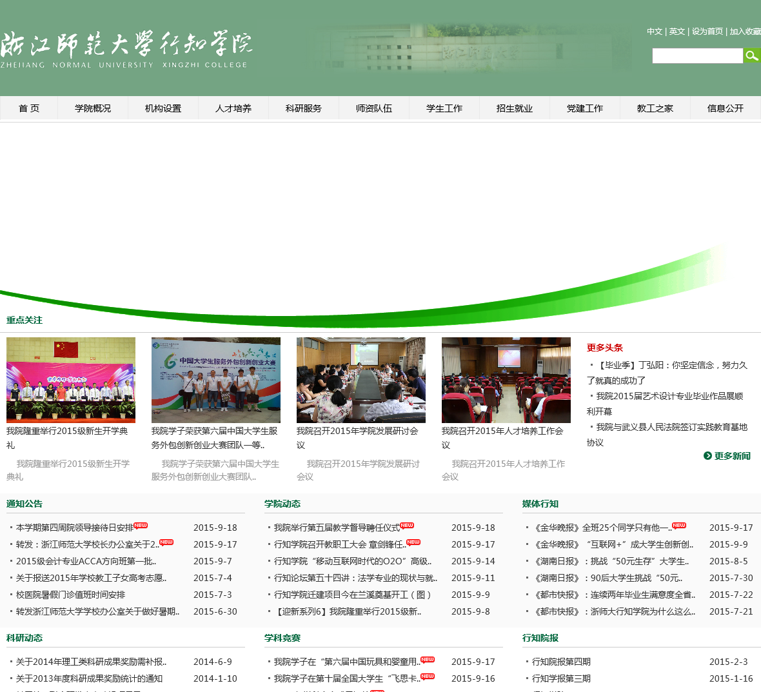The height and width of the screenshot is (692, 761).
Task: Open news 行知论坛第五十四讲：法学专业的现状
Action: click(x=355, y=578)
